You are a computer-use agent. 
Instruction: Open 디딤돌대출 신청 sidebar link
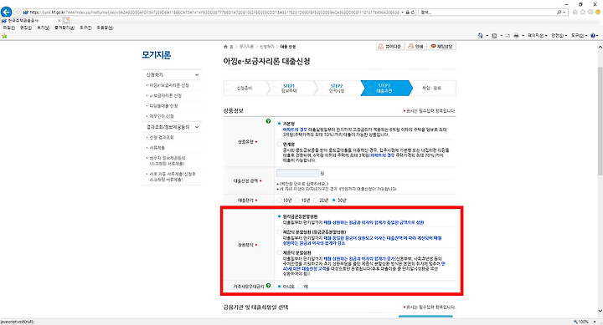point(163,106)
